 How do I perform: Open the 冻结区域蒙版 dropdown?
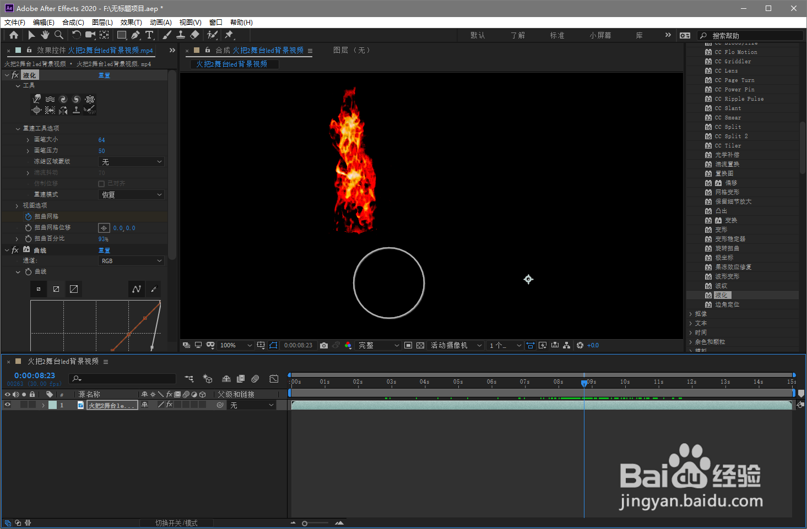[x=131, y=162]
